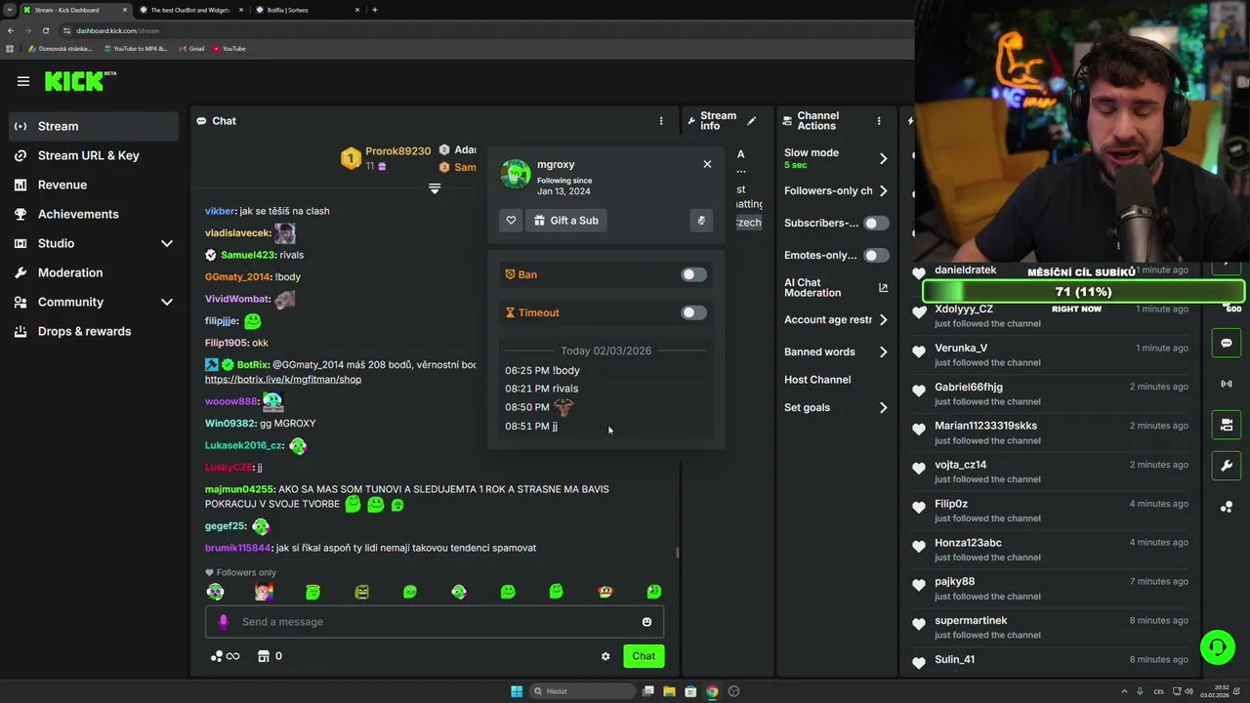The image size is (1250, 703).
Task: Open new browser tab plus button
Action: [375, 10]
